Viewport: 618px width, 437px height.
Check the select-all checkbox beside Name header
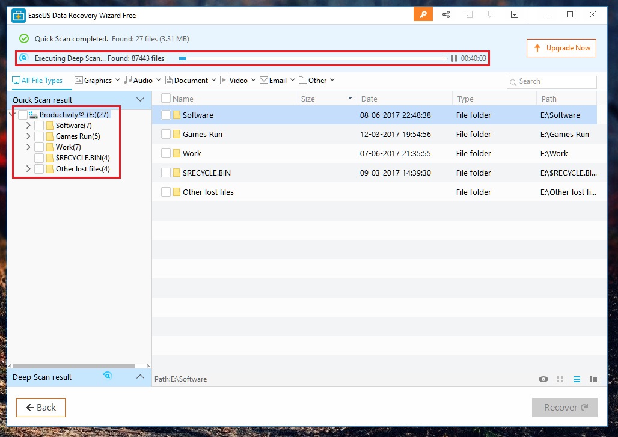click(166, 98)
